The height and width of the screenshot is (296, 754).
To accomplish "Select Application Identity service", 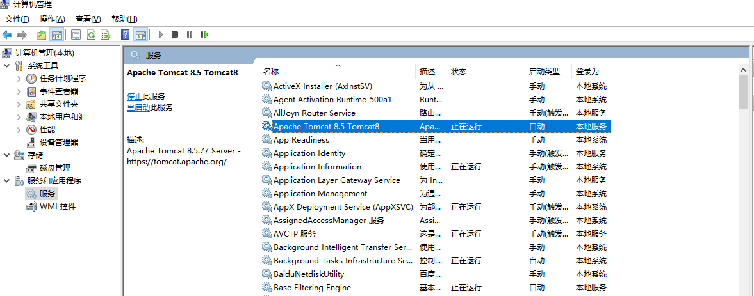I will click(436, 153).
